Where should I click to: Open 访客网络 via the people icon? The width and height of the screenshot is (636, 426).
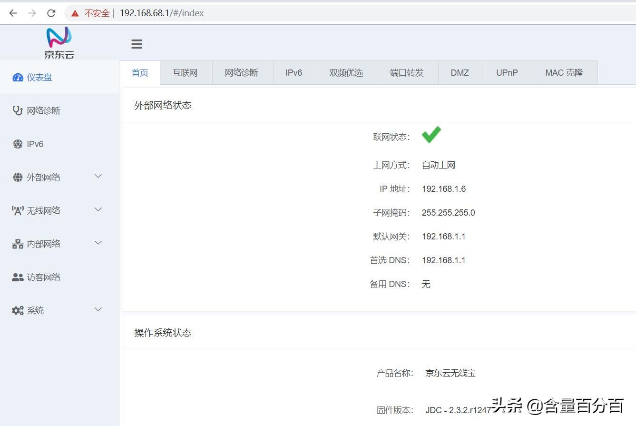[x=18, y=277]
